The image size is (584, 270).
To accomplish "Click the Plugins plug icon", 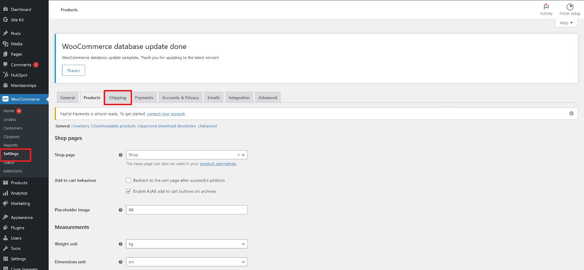I will pyautogui.click(x=5, y=228).
